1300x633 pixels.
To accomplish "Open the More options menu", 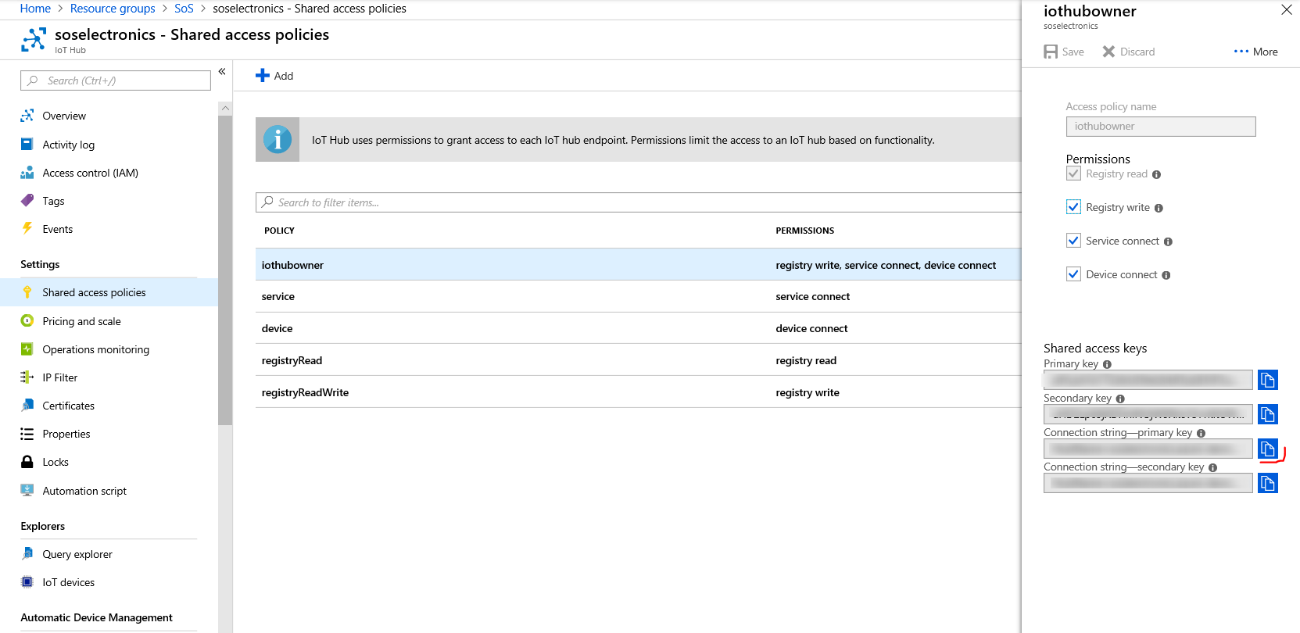I will [1255, 52].
